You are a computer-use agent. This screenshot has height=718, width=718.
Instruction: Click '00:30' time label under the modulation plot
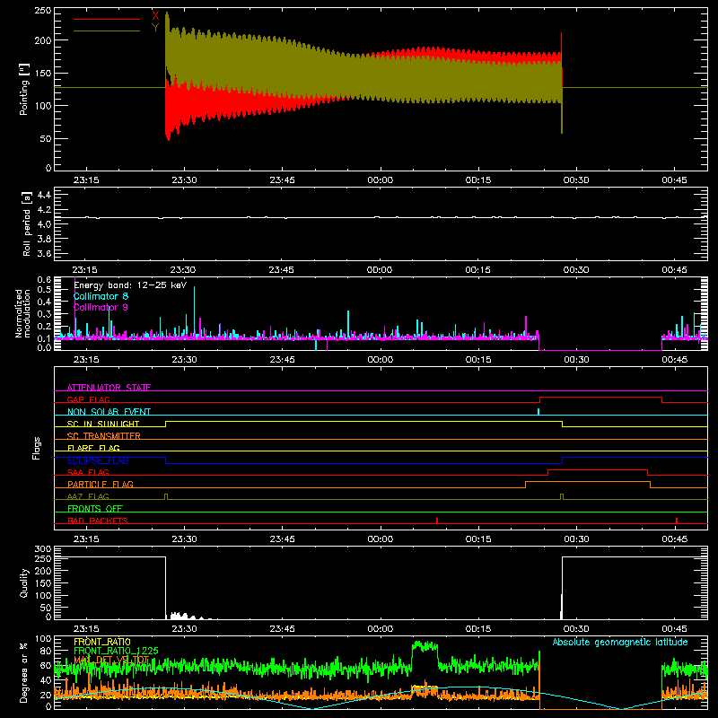576,360
